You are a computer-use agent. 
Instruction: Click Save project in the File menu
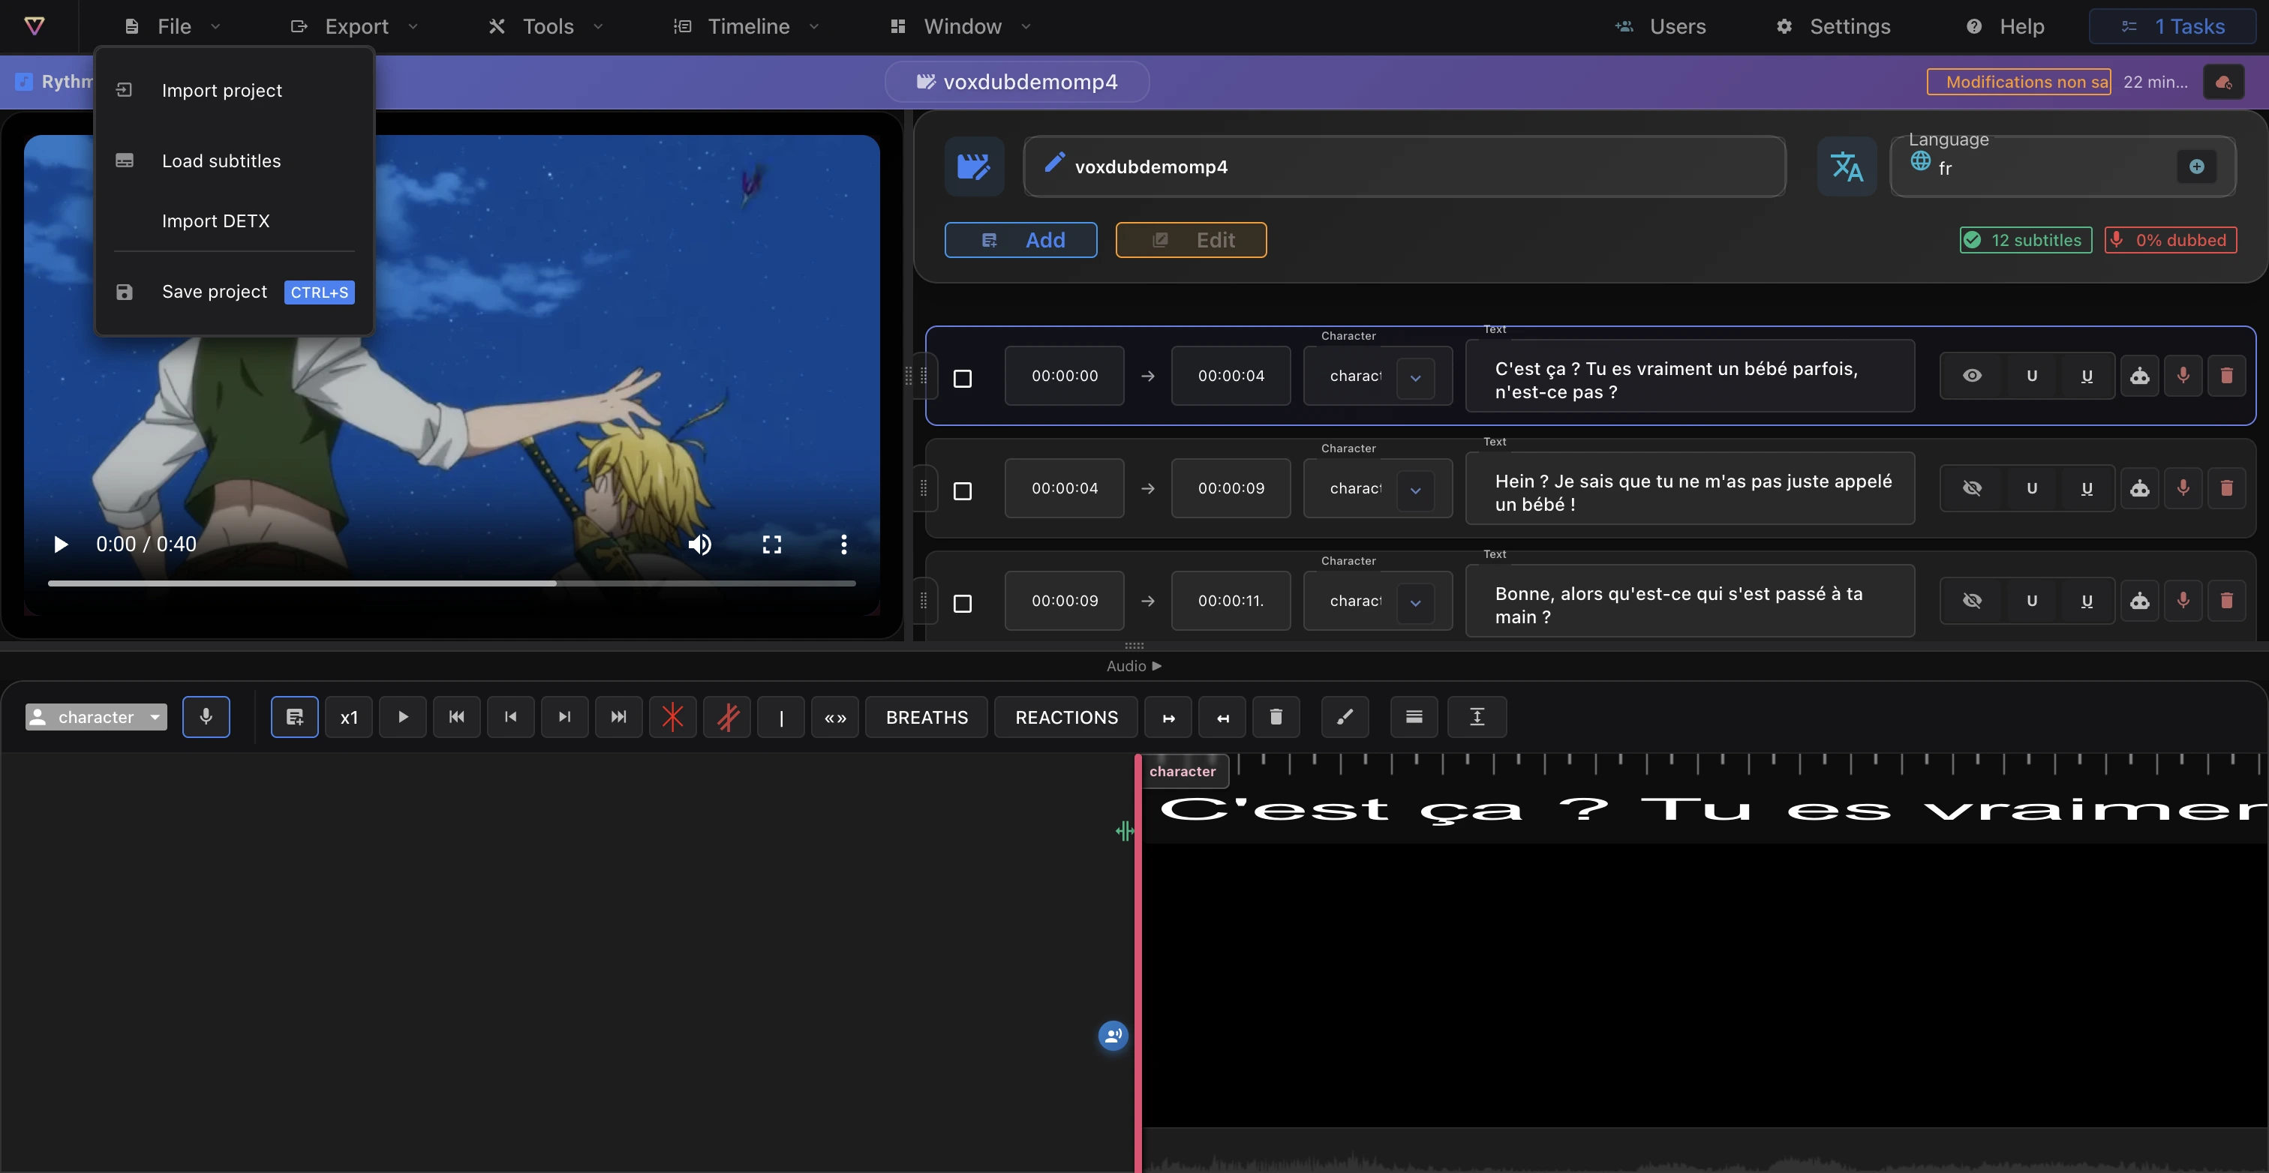pos(234,292)
